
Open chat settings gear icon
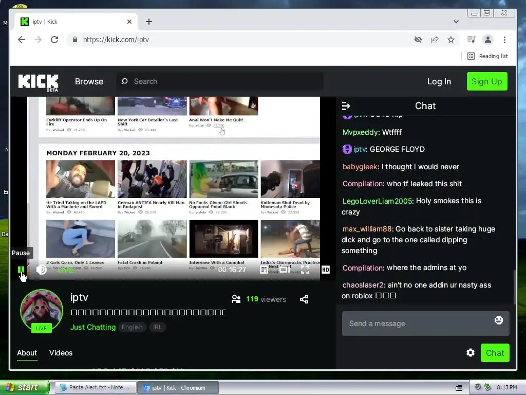click(471, 352)
